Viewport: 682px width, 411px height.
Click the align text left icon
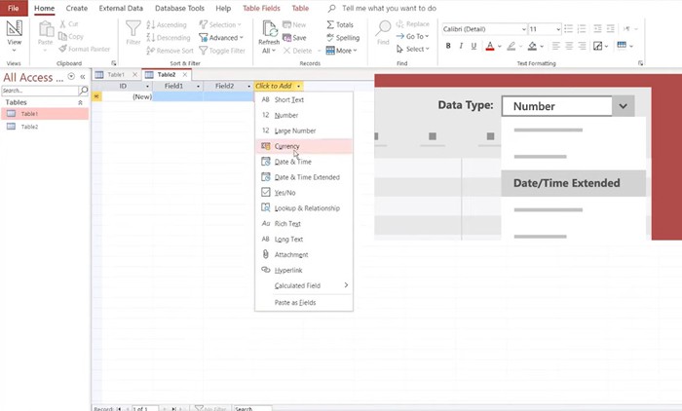click(555, 46)
